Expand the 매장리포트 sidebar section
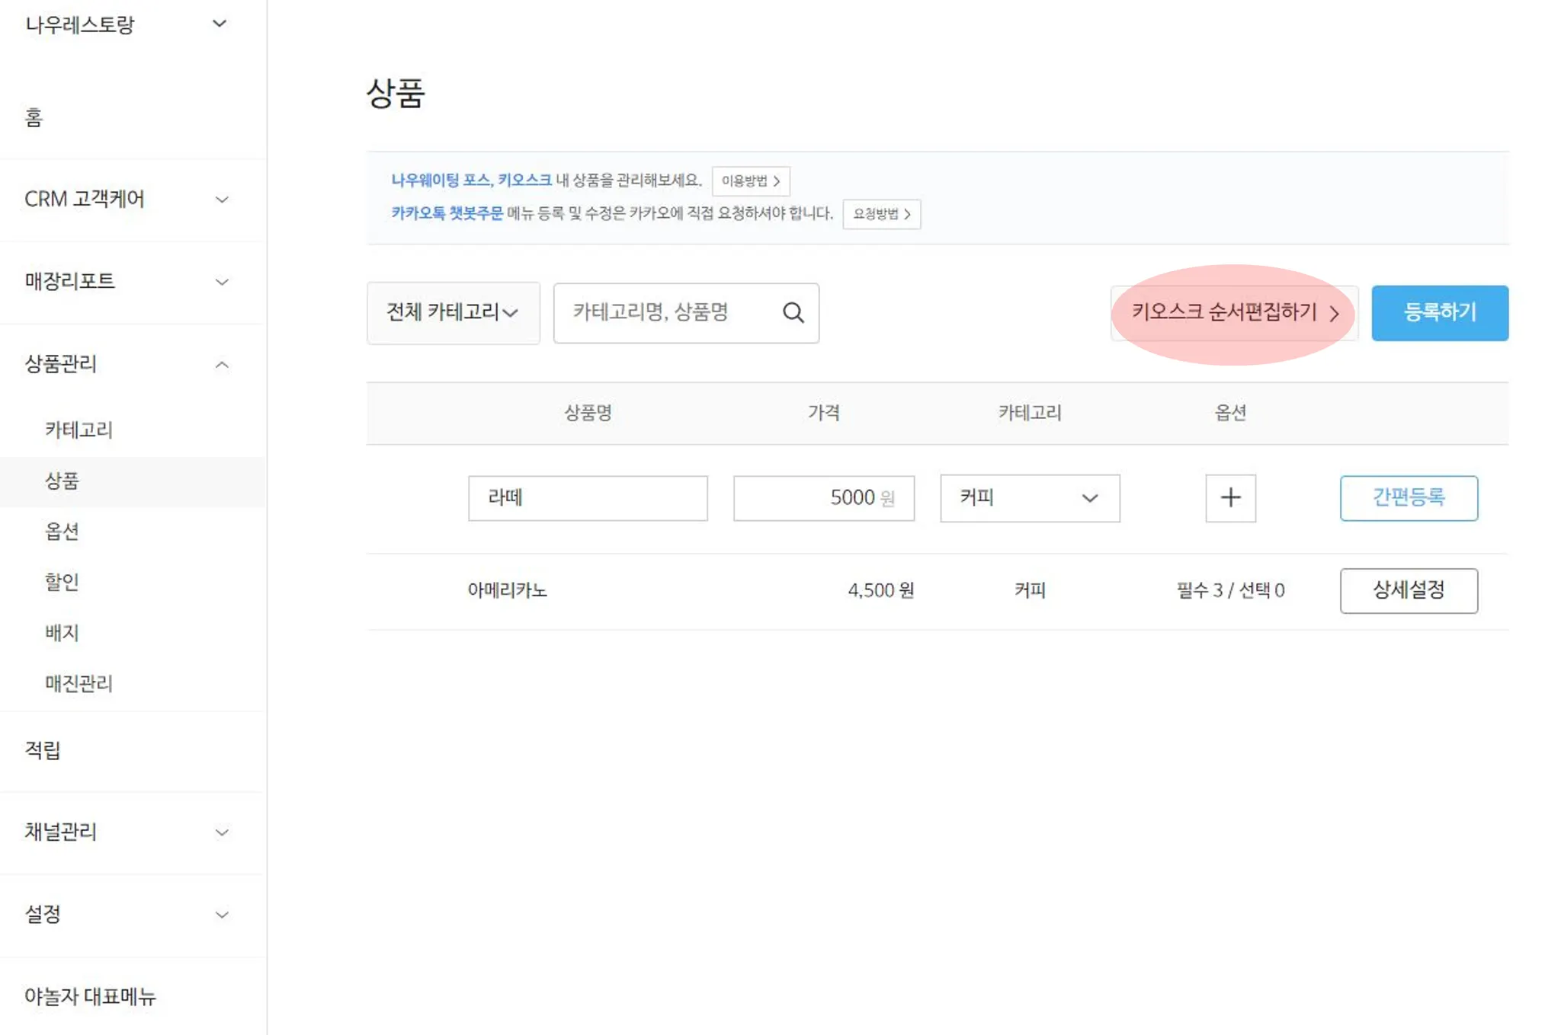1561x1035 pixels. (x=221, y=282)
